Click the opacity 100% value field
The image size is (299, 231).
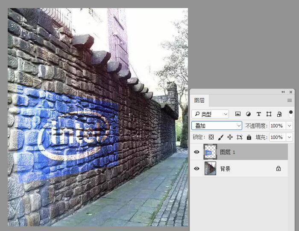tap(278, 126)
